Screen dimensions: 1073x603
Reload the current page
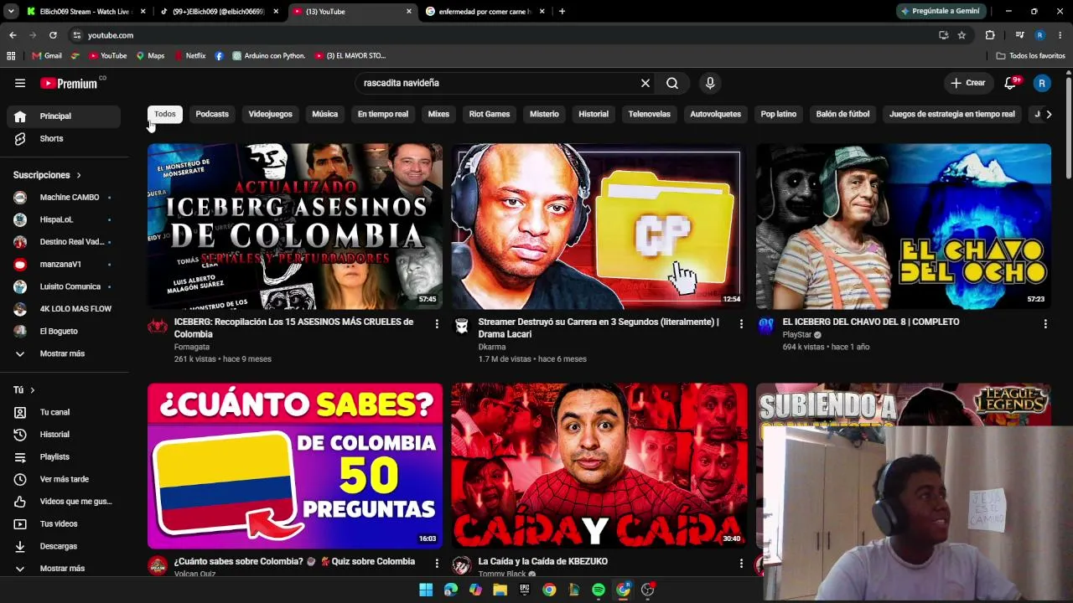tap(53, 35)
